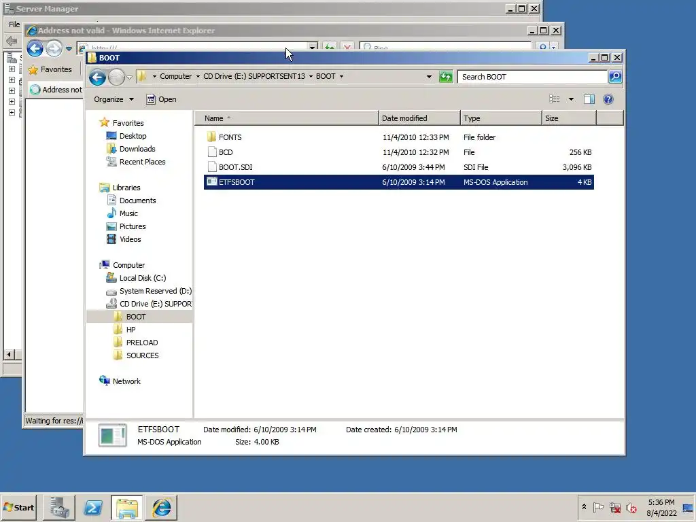
Task: Open the Documents library
Action: click(137, 201)
